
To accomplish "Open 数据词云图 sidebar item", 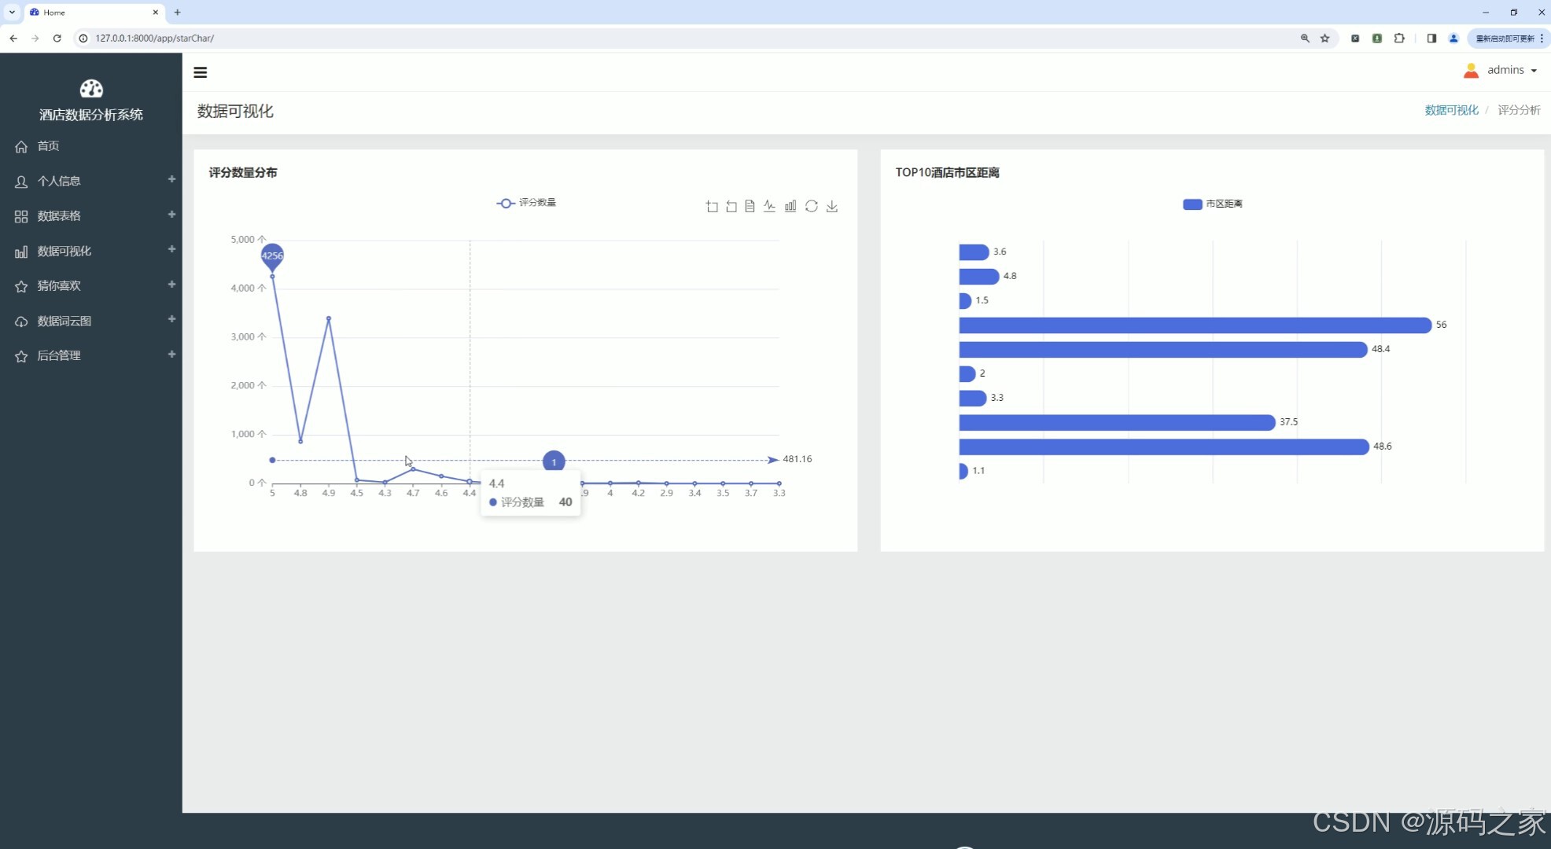I will 64,321.
